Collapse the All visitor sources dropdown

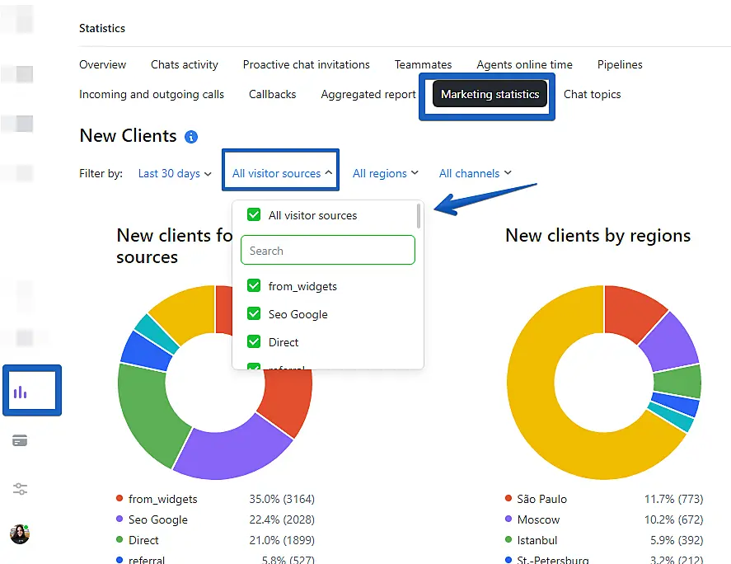click(x=282, y=173)
